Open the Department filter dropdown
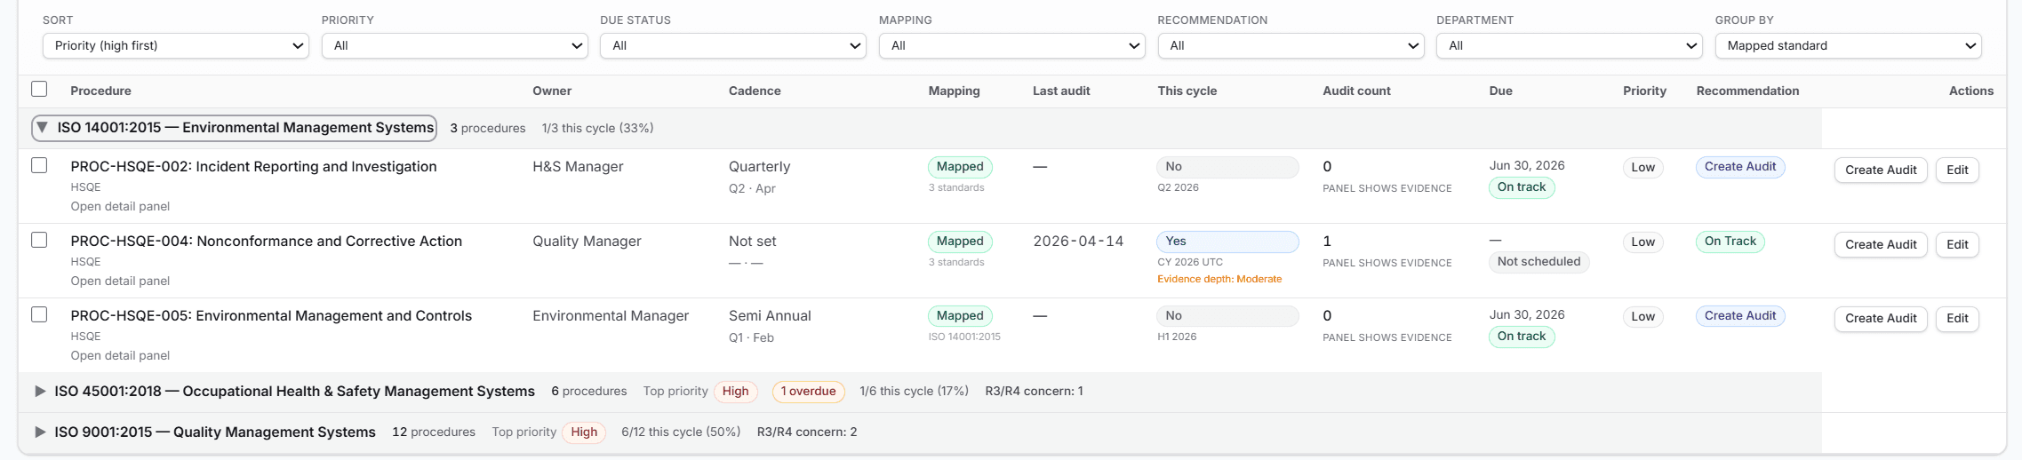 click(x=1570, y=45)
